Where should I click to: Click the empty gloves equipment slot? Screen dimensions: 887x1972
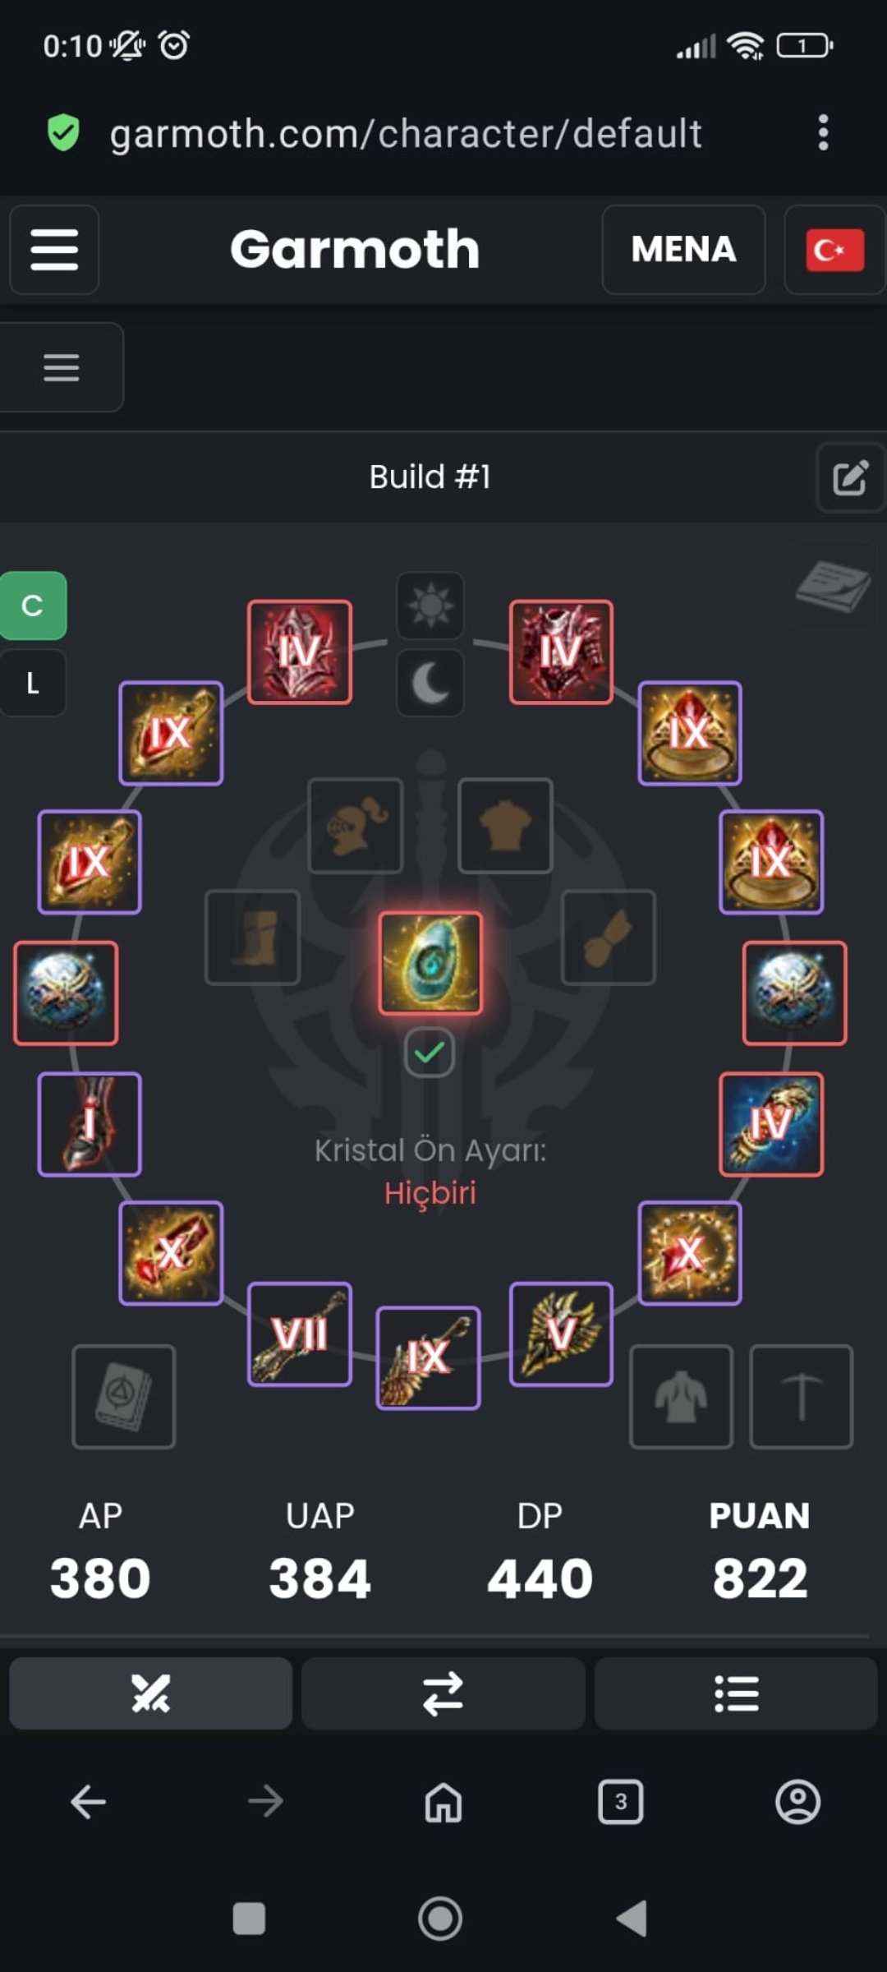point(609,937)
